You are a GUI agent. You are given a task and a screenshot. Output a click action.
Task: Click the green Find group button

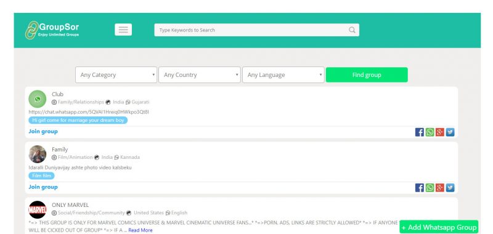367,75
